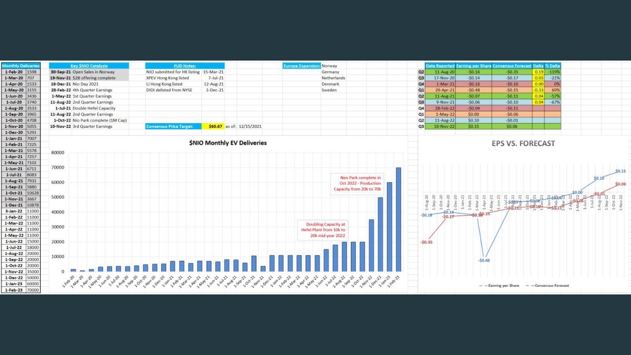Image resolution: width=631 pixels, height=355 pixels.
Task: Click the Open Sales in Norway entry
Action: 94,72
